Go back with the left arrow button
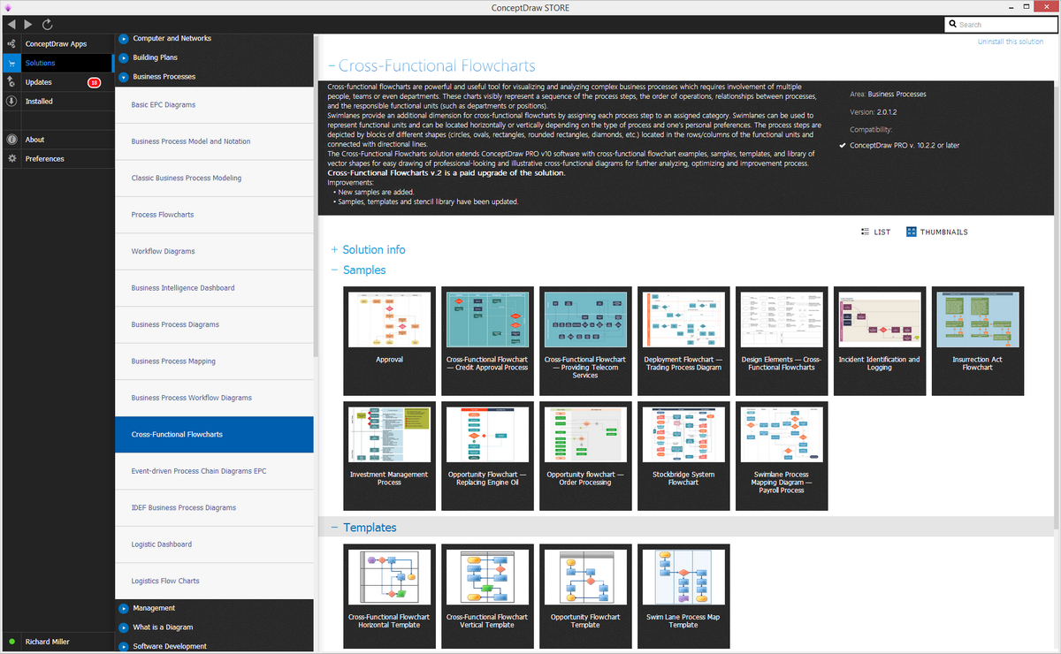This screenshot has height=654, width=1061. pos(11,24)
